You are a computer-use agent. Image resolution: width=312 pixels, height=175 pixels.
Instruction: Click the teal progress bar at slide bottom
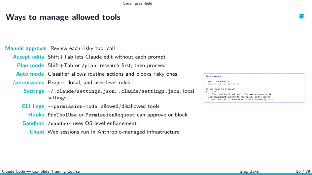[x=156, y=174]
